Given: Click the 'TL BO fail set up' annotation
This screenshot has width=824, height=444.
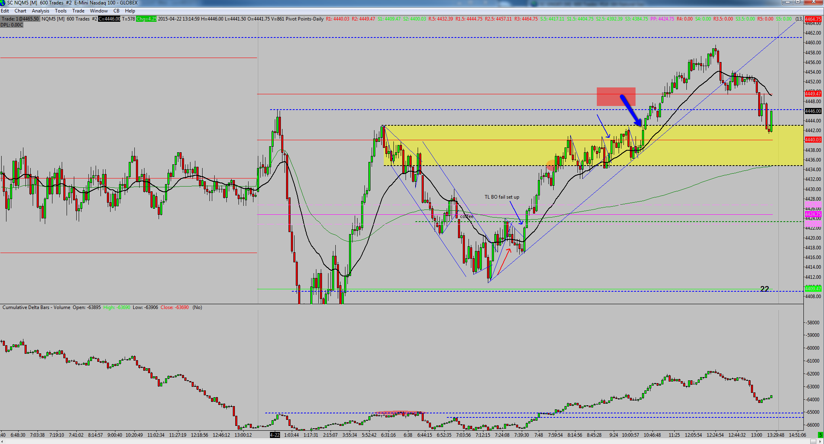Looking at the screenshot, I should tap(502, 197).
